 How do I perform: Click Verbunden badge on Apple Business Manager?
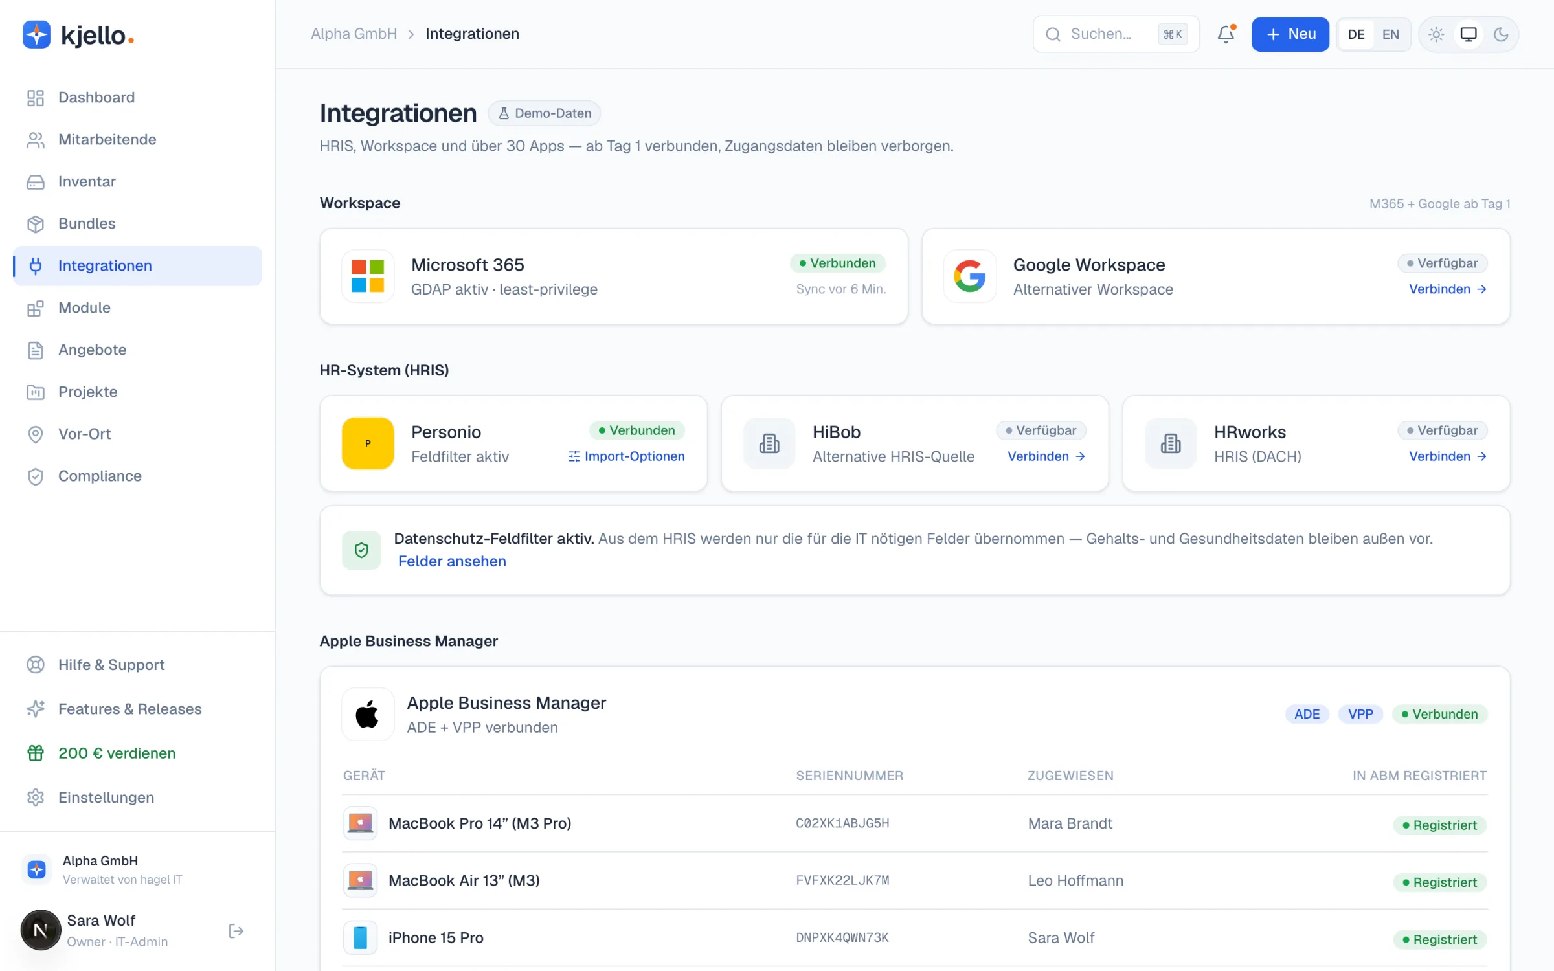1439,714
